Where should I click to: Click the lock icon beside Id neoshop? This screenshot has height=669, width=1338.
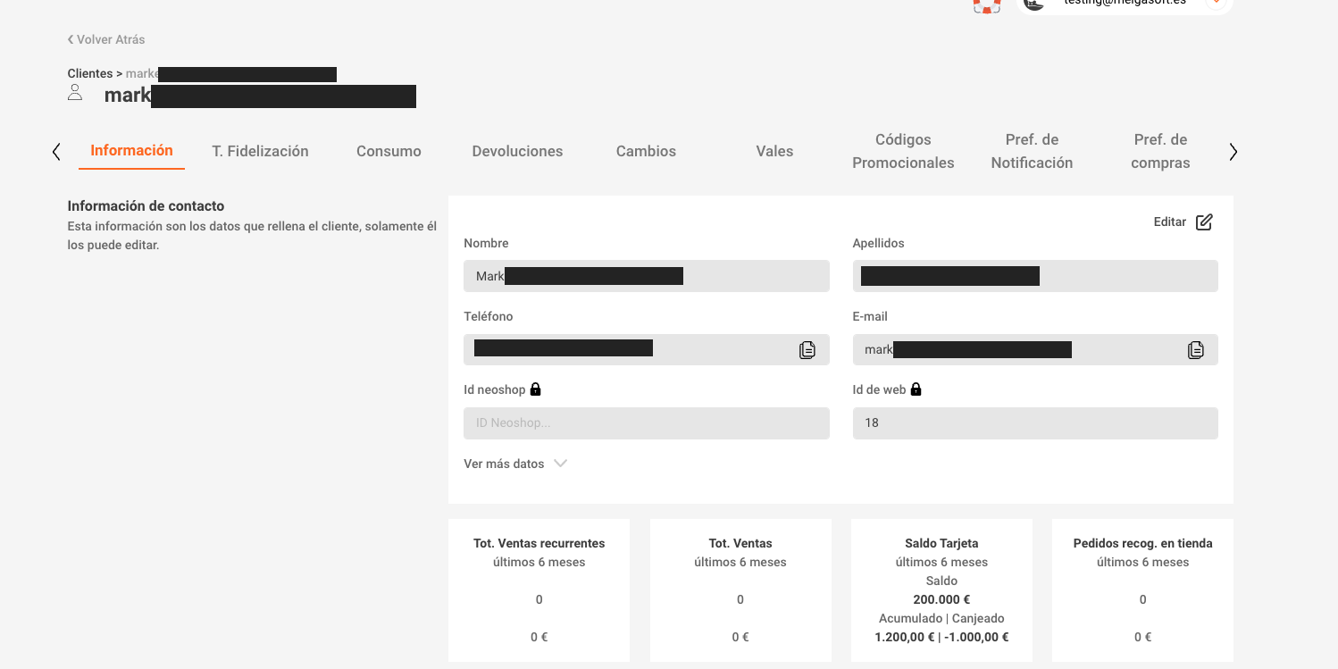[x=536, y=389]
